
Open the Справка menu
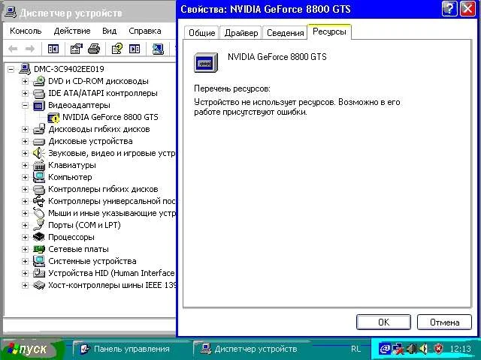pyautogui.click(x=145, y=31)
